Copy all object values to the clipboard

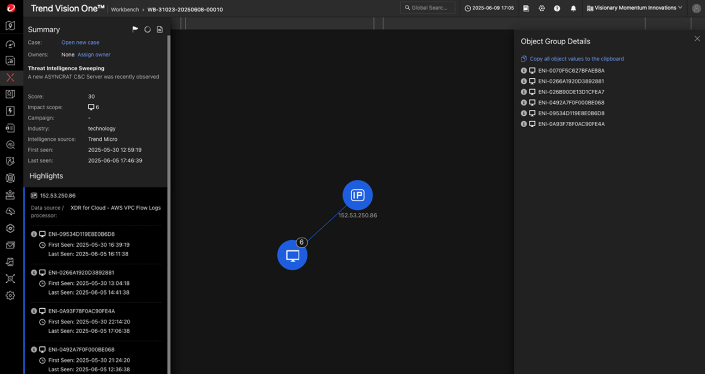coord(576,59)
